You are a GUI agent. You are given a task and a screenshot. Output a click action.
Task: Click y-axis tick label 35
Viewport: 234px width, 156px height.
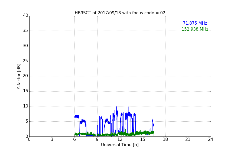point(25,31)
